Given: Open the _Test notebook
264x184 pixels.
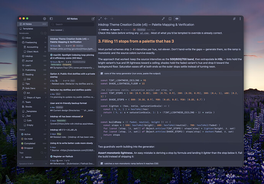Looking at the screenshot, I should 33,116.
